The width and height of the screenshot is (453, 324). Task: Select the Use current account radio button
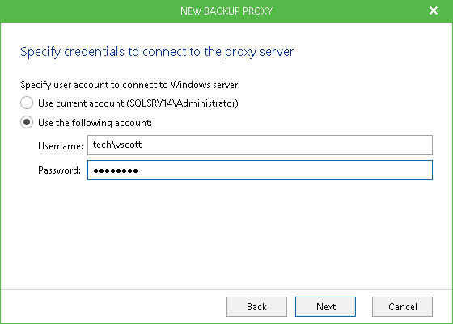tap(27, 103)
